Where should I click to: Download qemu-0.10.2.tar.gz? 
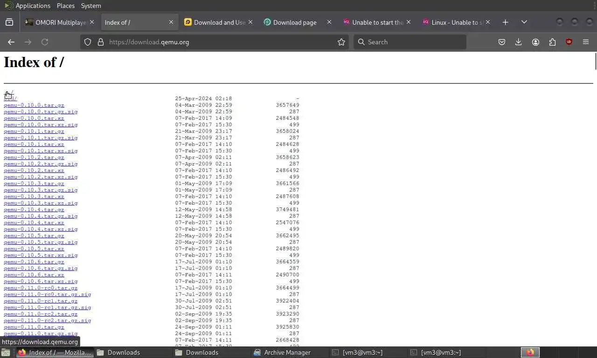pos(34,158)
